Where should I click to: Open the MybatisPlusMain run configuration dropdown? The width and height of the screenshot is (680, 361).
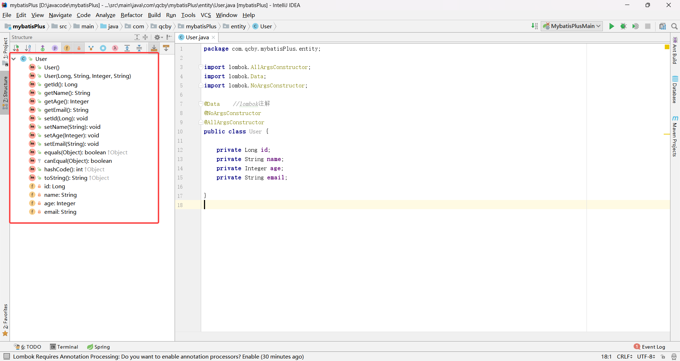[x=597, y=26]
